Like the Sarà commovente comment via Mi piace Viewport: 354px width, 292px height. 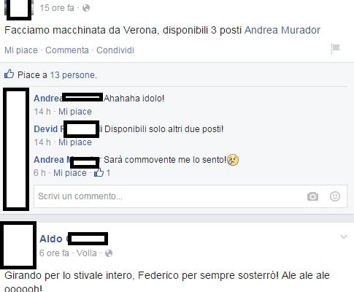tap(70, 173)
